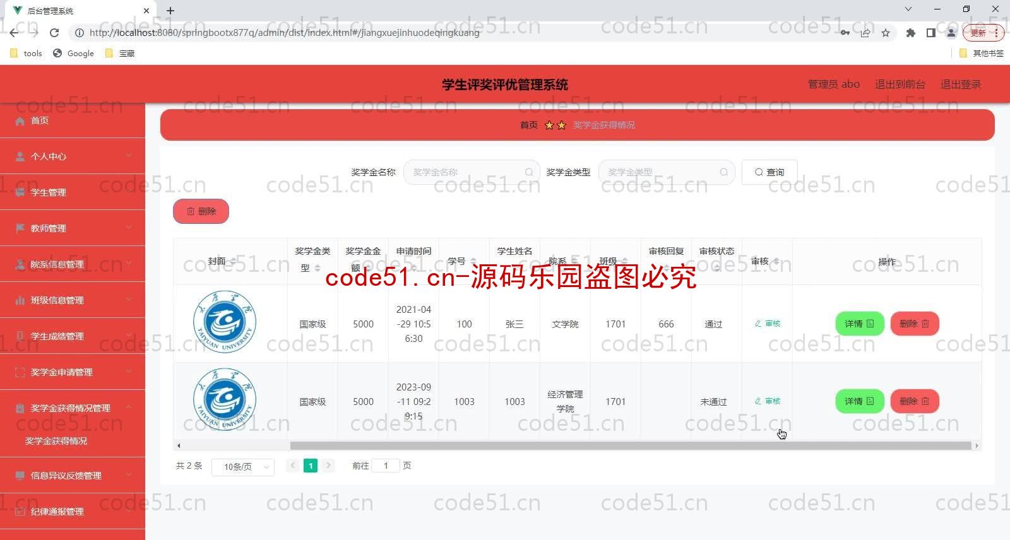Expand the 信息异议反馈管理 sidebar menu

[x=73, y=476]
